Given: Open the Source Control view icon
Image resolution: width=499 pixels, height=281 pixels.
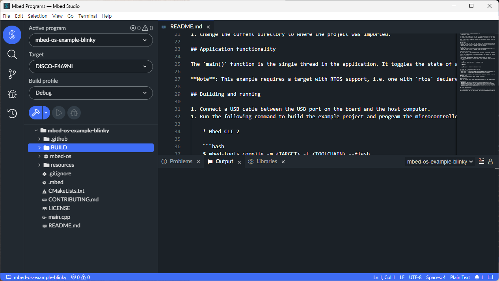Looking at the screenshot, I should (x=12, y=74).
